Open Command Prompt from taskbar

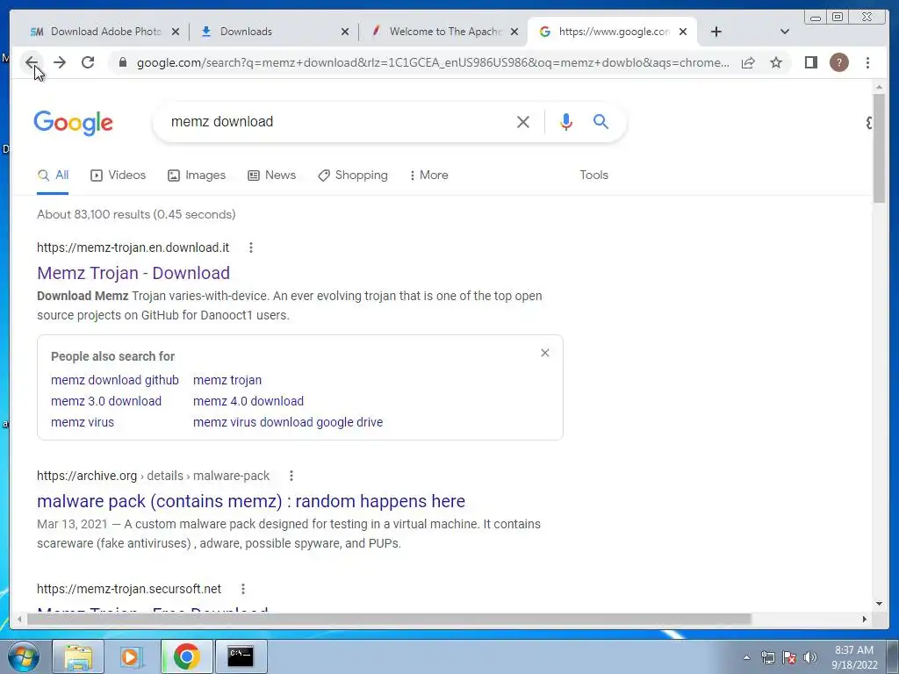coord(241,656)
